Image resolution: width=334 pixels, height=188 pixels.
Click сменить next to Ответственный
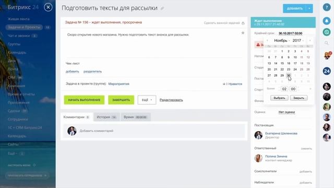click(306, 148)
